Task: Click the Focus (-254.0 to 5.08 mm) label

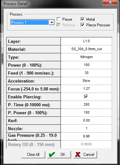Action: (x=33, y=89)
